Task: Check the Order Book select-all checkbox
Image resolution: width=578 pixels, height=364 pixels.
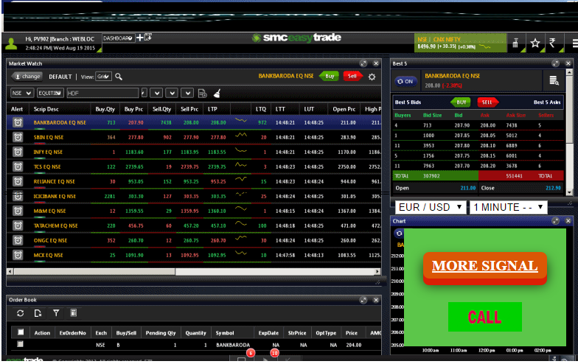Action: click(21, 332)
